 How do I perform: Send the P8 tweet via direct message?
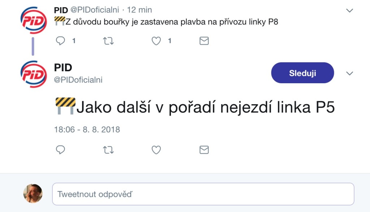click(204, 41)
